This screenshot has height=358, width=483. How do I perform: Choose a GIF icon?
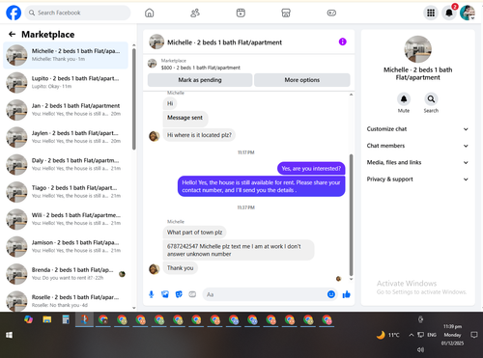point(192,294)
